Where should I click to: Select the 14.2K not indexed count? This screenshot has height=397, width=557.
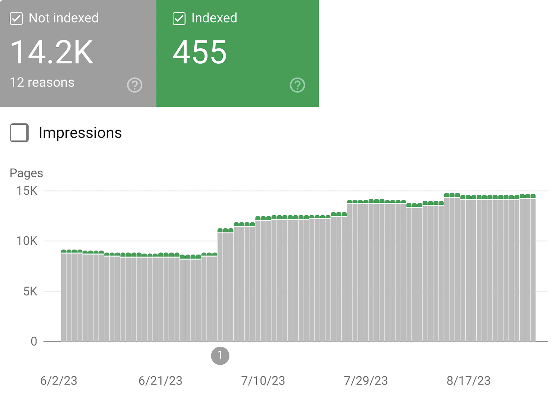point(52,52)
